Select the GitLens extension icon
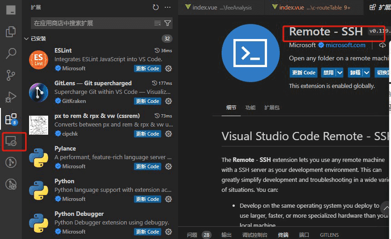This screenshot has height=239, width=391. point(39,93)
